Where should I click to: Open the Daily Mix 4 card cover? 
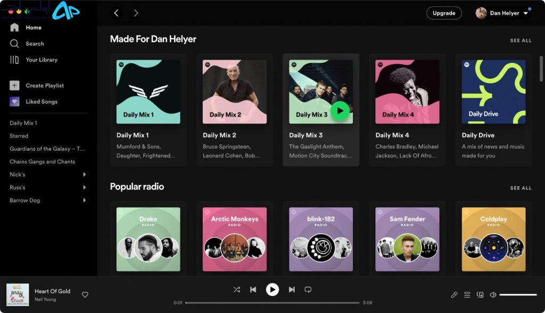coord(407,92)
